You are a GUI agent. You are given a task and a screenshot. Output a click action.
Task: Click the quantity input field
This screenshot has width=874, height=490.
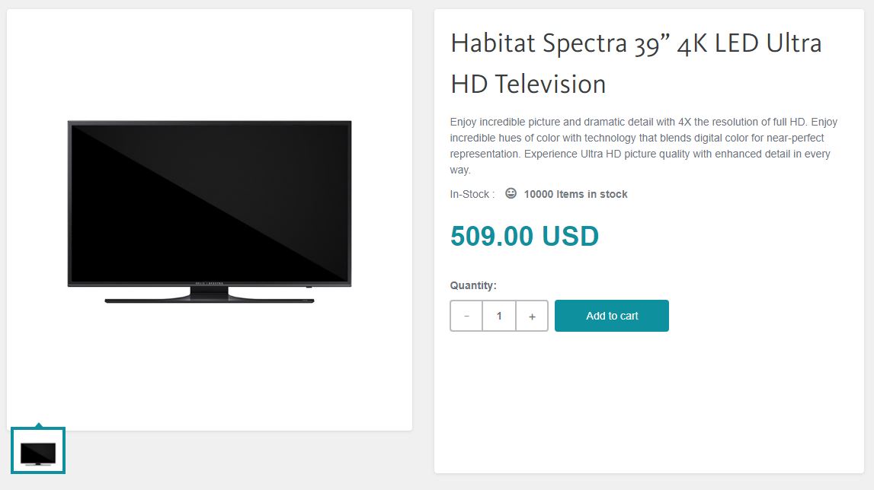pos(499,316)
